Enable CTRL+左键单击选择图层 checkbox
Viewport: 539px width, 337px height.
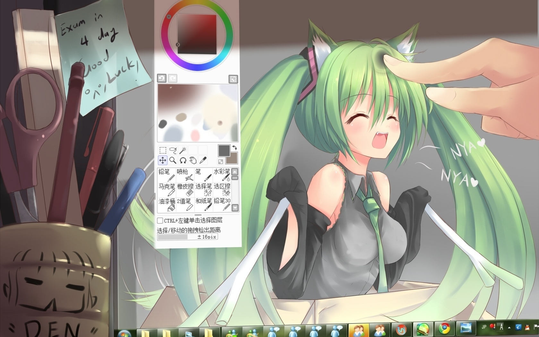pyautogui.click(x=160, y=220)
